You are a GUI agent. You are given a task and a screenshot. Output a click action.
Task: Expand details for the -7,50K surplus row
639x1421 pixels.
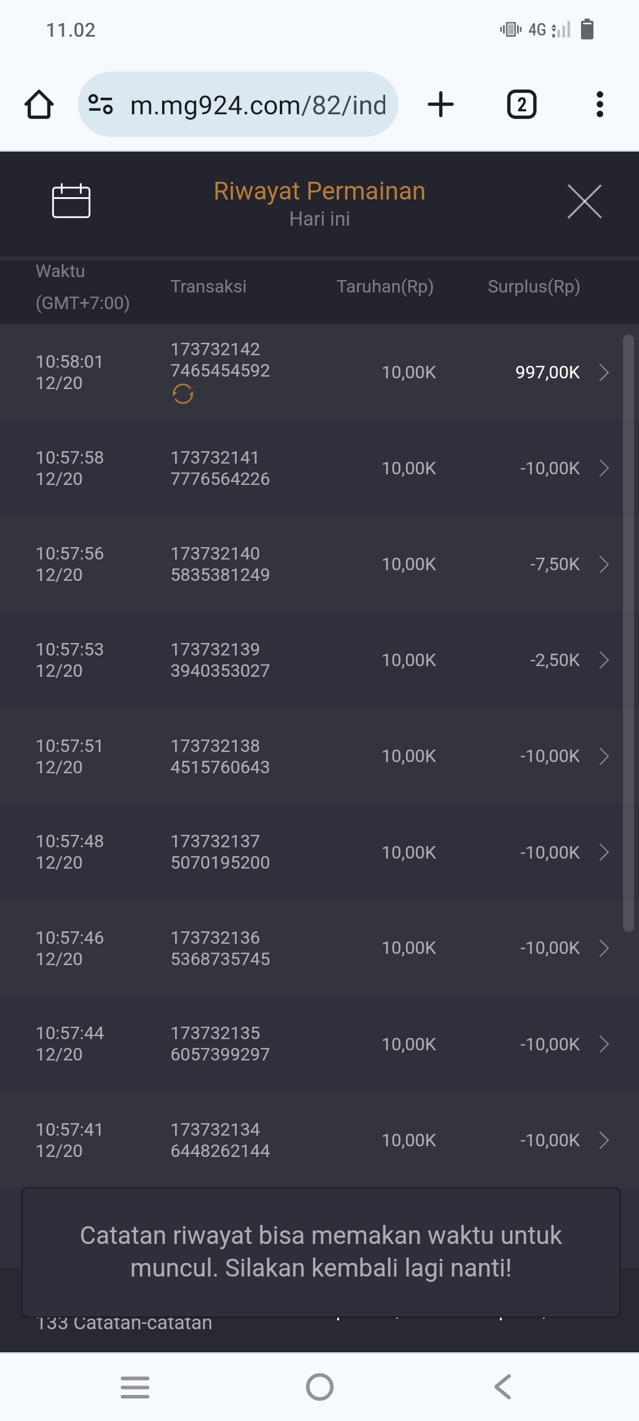click(x=603, y=564)
